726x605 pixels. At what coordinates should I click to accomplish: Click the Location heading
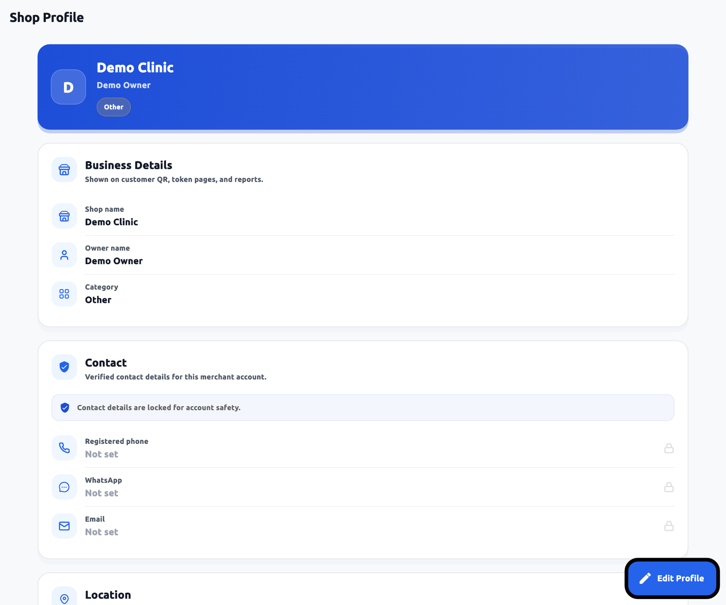pyautogui.click(x=108, y=595)
